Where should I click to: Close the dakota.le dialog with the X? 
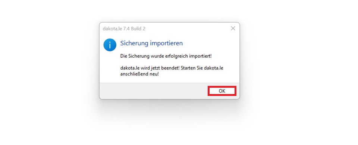coord(233,29)
